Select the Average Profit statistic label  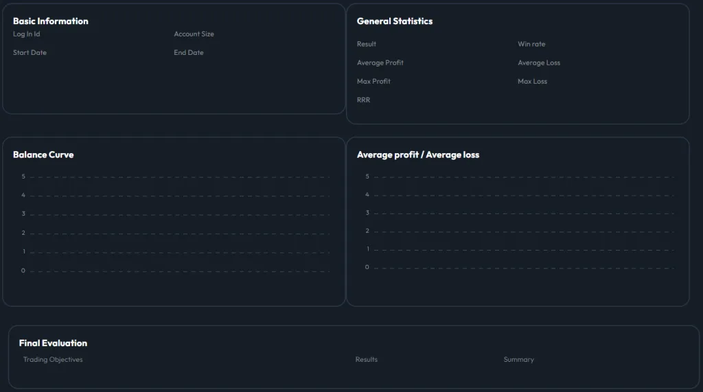(380, 62)
